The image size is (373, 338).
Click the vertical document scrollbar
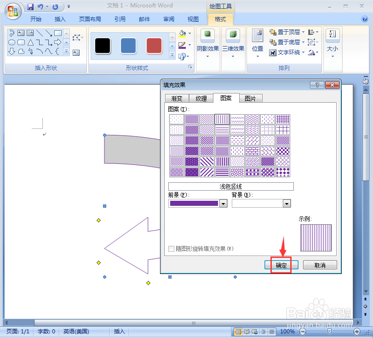click(x=366, y=137)
